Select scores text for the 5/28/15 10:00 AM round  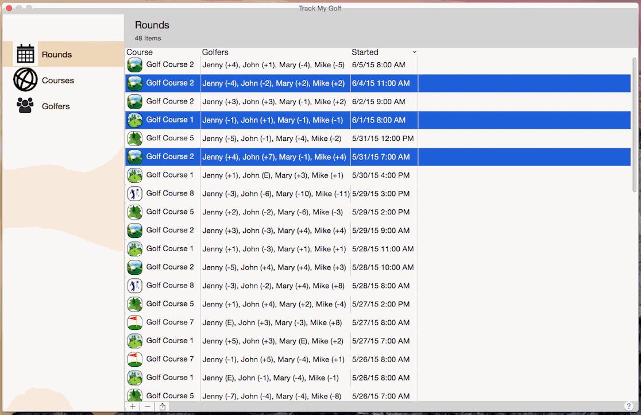coord(274,267)
